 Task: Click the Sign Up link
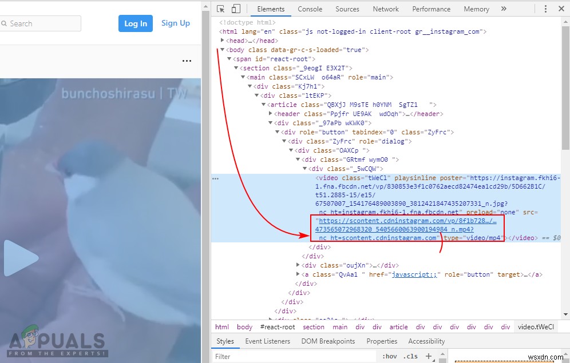click(x=176, y=23)
